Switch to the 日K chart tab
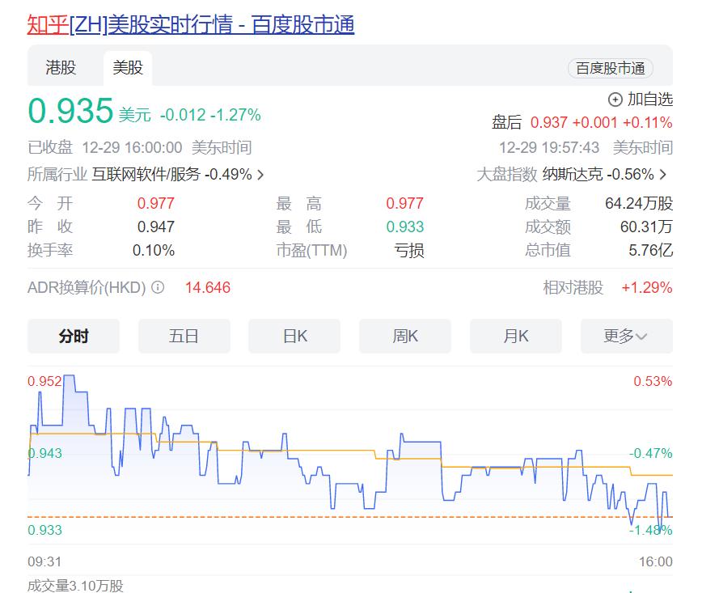Viewport: 702px width, 593px height. (294, 336)
